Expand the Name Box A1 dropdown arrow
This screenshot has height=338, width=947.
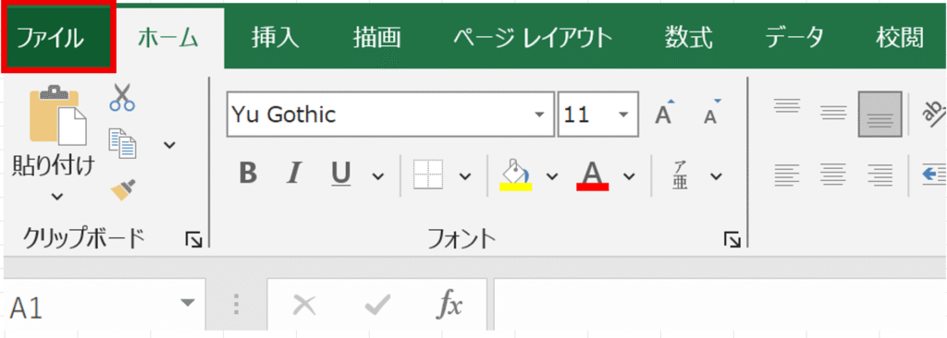[189, 302]
